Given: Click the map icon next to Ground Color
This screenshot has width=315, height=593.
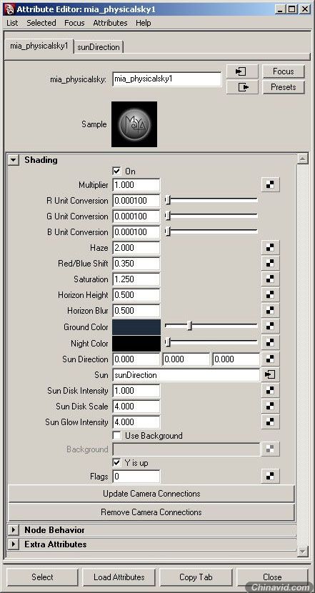Looking at the screenshot, I should pyautogui.click(x=270, y=326).
